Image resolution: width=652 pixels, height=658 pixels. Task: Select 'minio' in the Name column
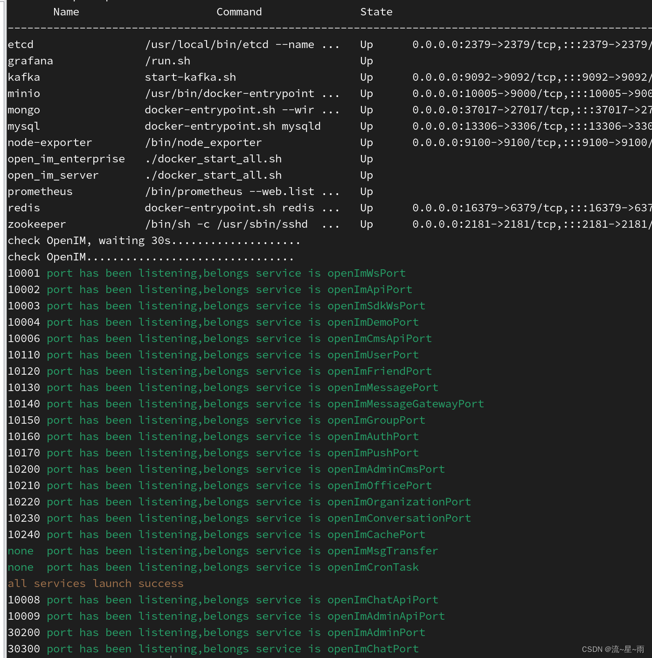[24, 93]
